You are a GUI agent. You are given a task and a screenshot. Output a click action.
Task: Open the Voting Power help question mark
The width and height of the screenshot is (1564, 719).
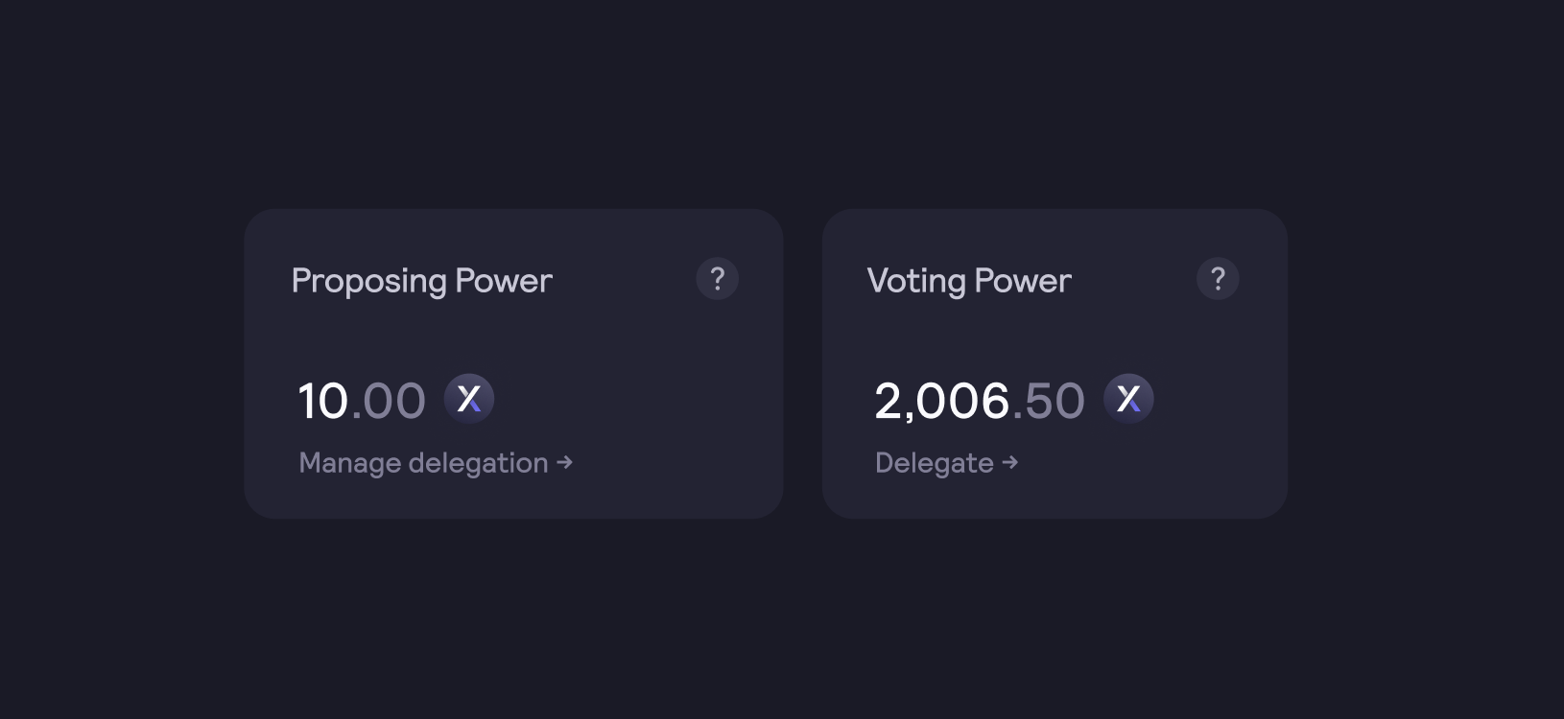1218,279
